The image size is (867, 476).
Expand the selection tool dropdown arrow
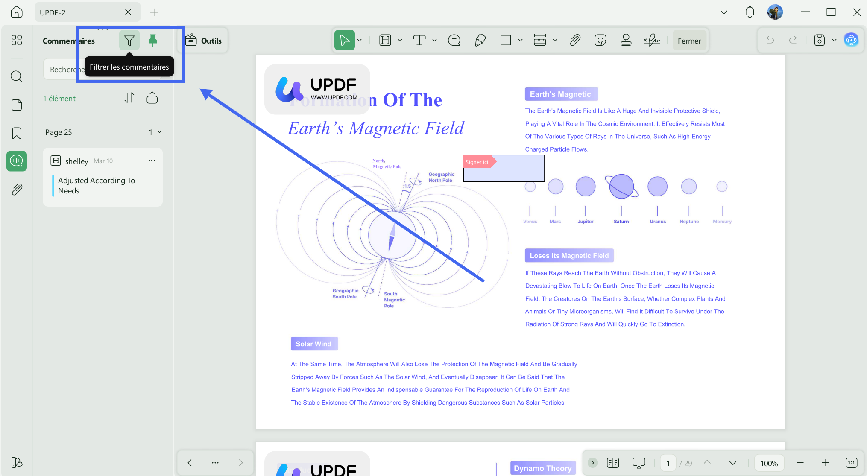[x=360, y=41]
